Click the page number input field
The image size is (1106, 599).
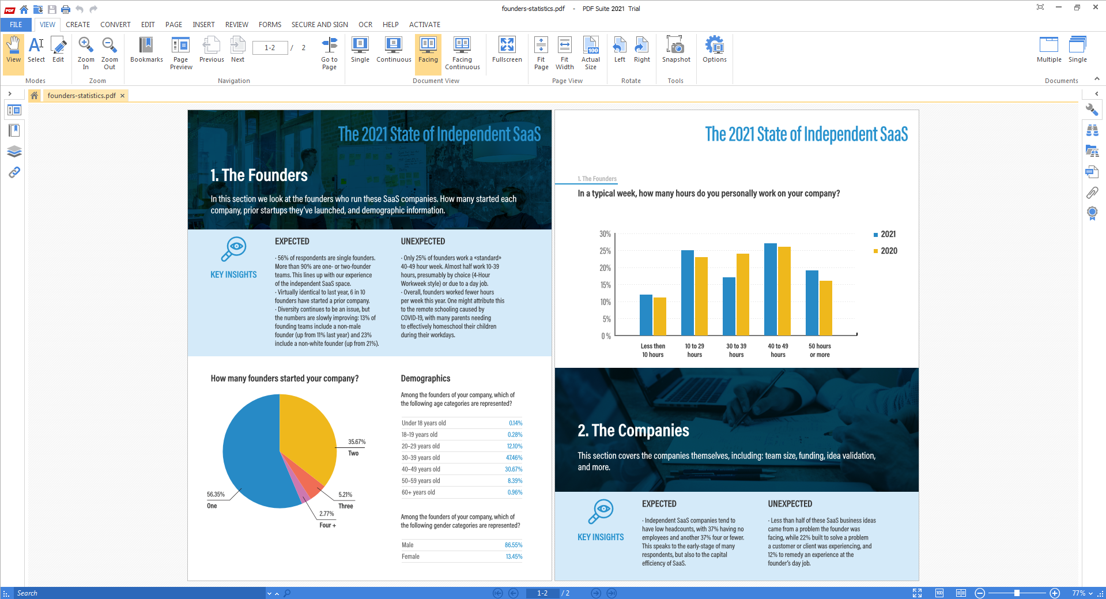click(542, 593)
